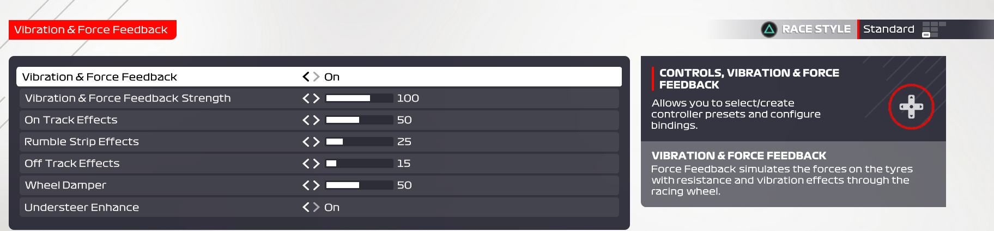Image resolution: width=994 pixels, height=231 pixels.
Task: Click the Rumble Strip Effects slider bar
Action: point(359,142)
